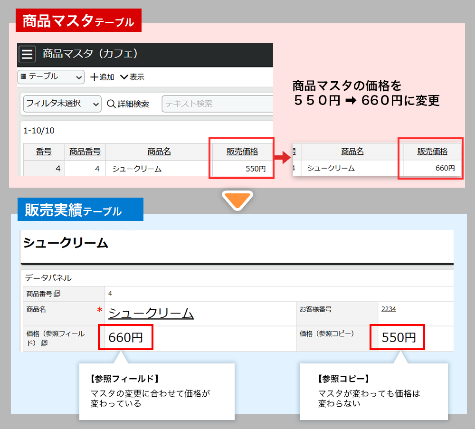Open the テーブル view dropdown
475x429 pixels.
[51, 77]
